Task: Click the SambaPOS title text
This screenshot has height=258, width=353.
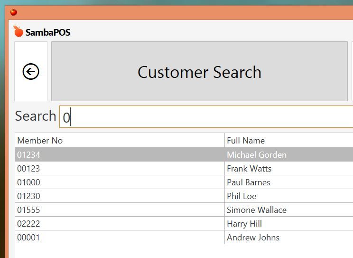Action: click(x=48, y=32)
